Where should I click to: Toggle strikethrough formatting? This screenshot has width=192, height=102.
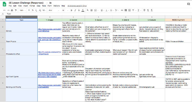(79, 11)
